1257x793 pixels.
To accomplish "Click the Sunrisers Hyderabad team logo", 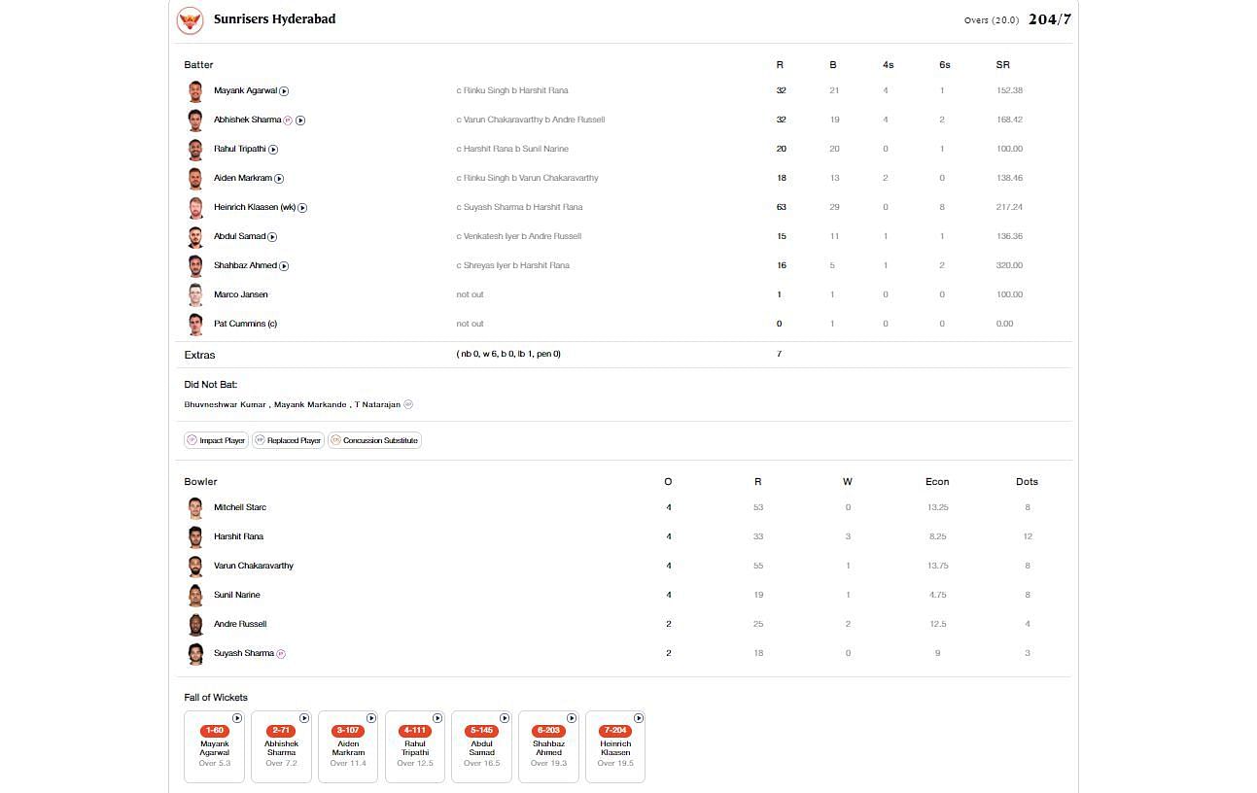I will click(x=190, y=20).
